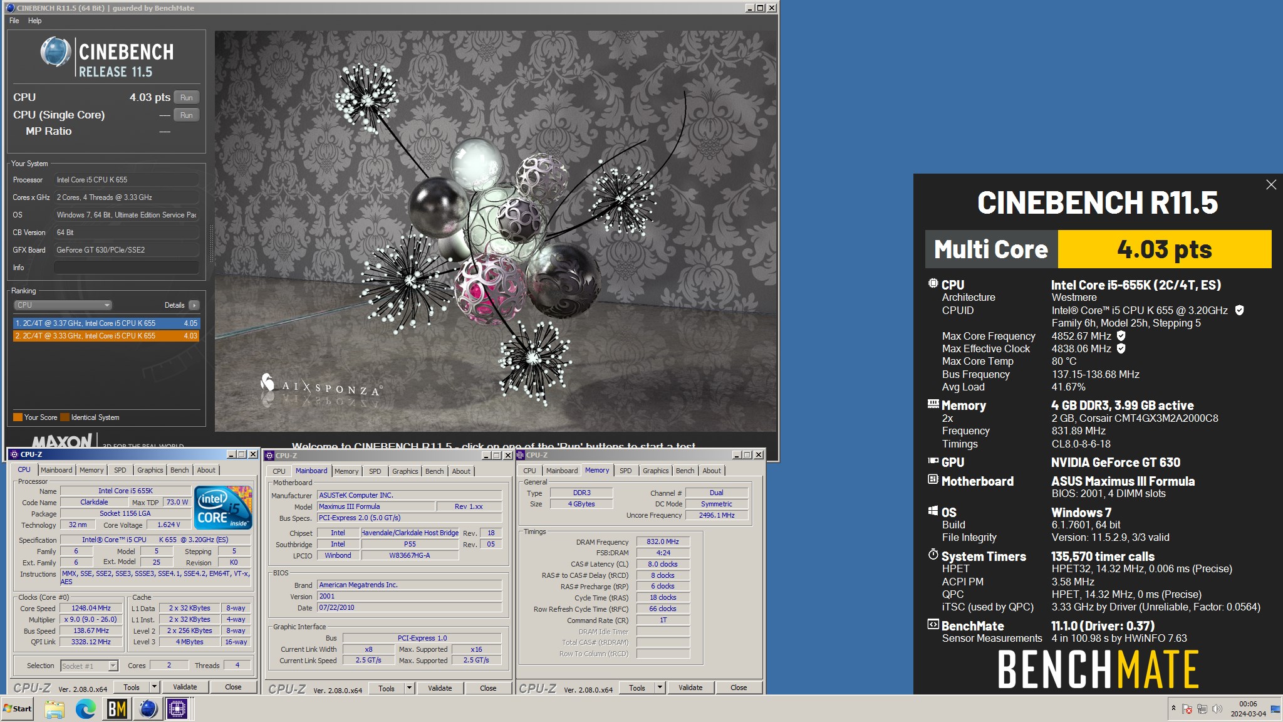
Task: Click Close button in Memory CPU-Z window
Action: point(739,688)
